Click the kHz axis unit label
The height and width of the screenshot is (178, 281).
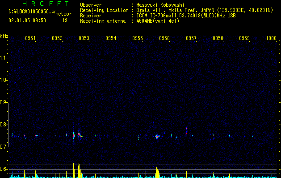[x=4, y=36]
